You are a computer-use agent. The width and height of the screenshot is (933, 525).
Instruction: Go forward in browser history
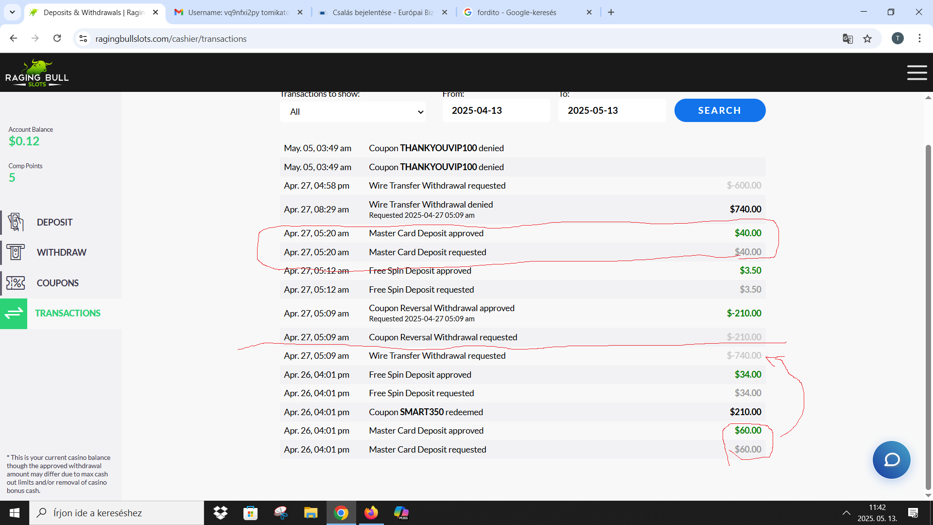pos(35,38)
